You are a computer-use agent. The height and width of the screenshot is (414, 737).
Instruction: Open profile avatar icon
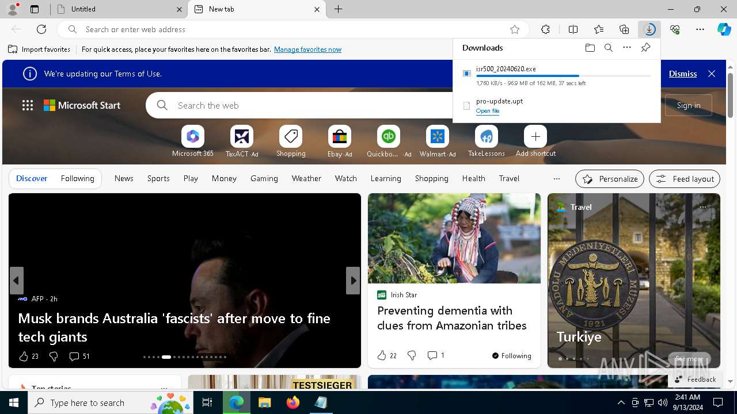pyautogui.click(x=13, y=9)
